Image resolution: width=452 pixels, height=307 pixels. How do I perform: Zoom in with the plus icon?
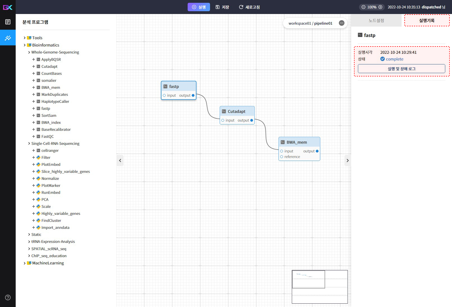pos(380,7)
